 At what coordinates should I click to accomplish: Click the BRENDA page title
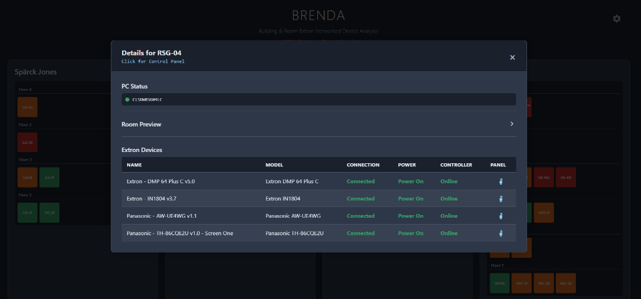[319, 16]
